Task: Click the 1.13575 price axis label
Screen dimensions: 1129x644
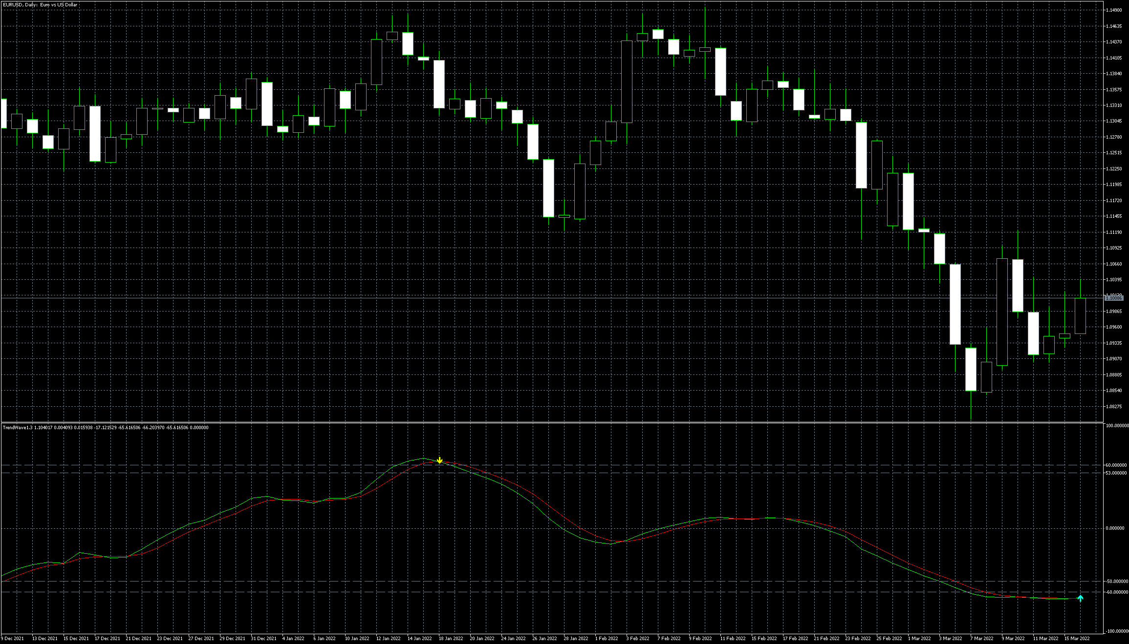Action: tap(1114, 90)
